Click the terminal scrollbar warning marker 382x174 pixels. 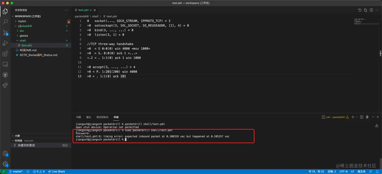coord(377,125)
